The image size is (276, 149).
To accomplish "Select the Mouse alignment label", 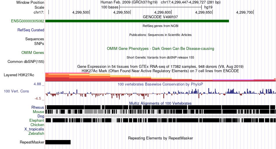I will (x=38, y=112).
